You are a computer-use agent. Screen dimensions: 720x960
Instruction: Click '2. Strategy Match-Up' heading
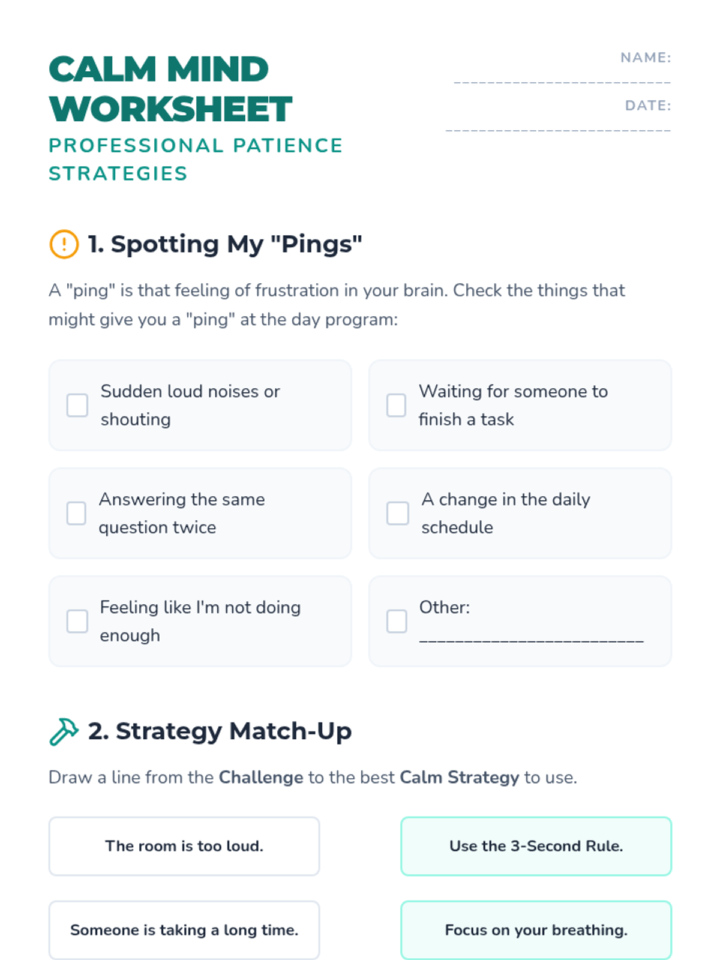[220, 731]
